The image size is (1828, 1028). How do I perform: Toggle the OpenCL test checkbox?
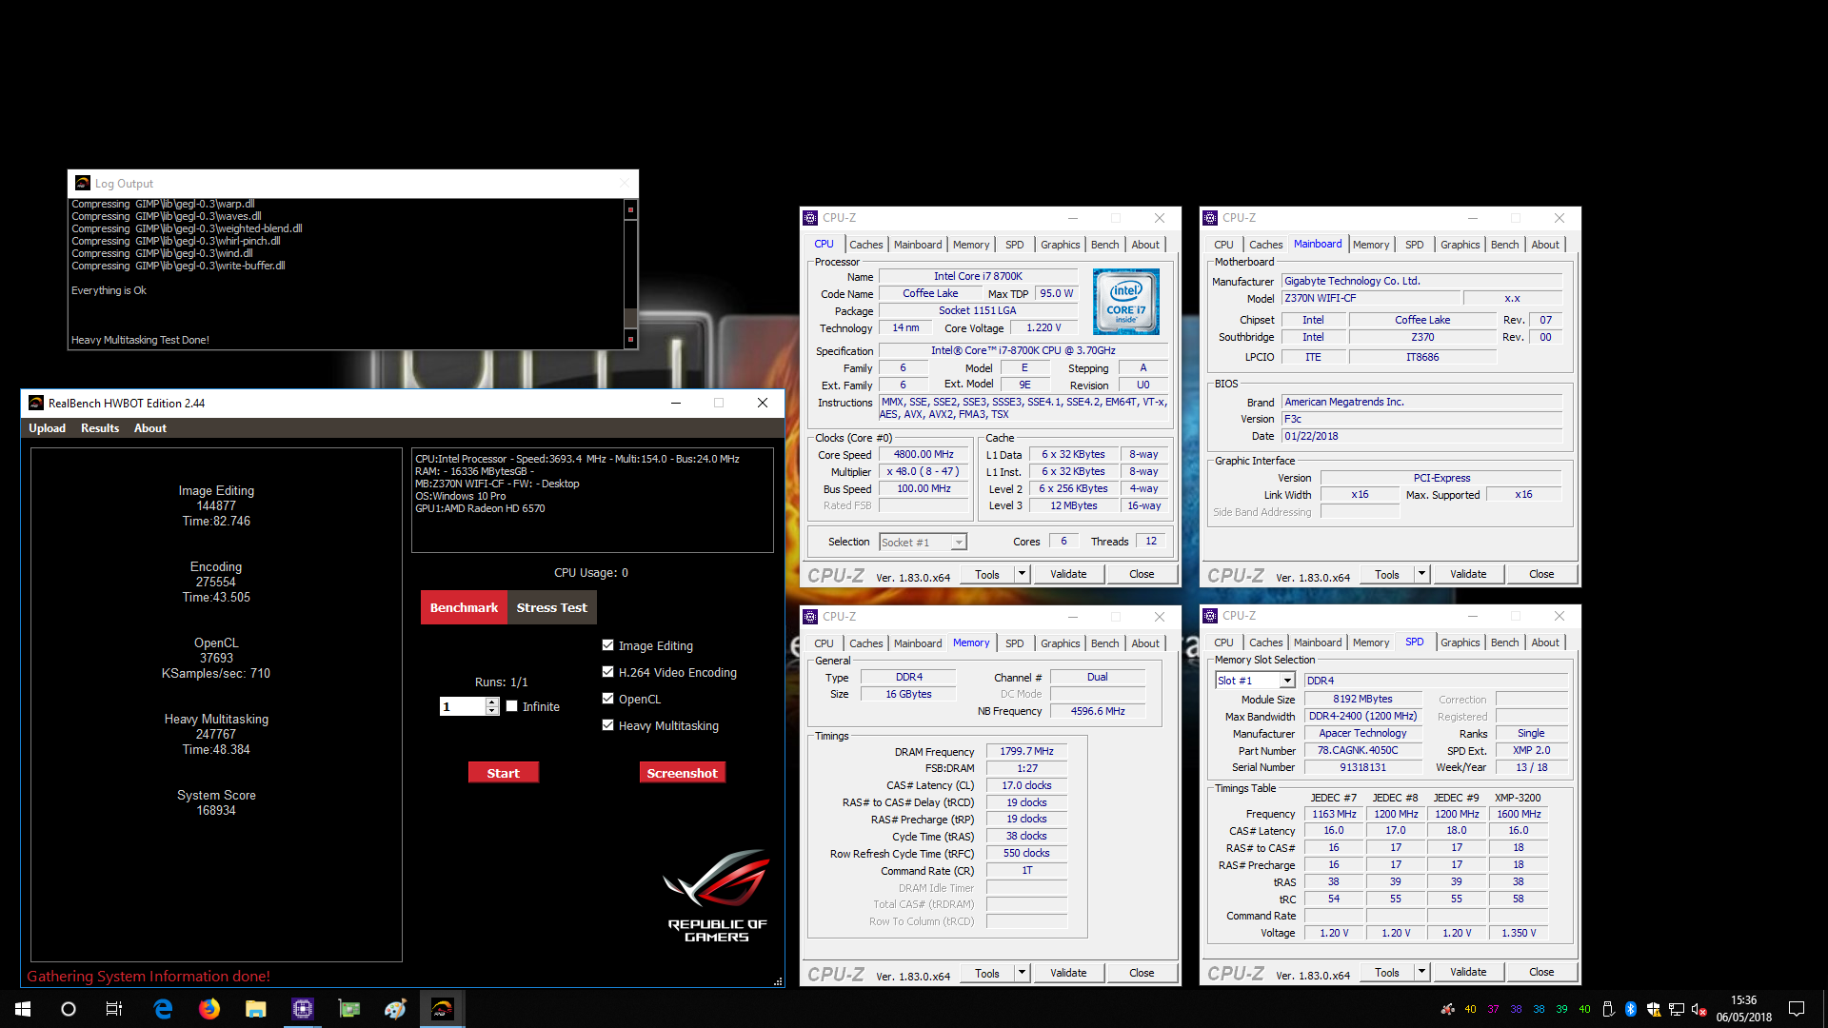click(607, 699)
